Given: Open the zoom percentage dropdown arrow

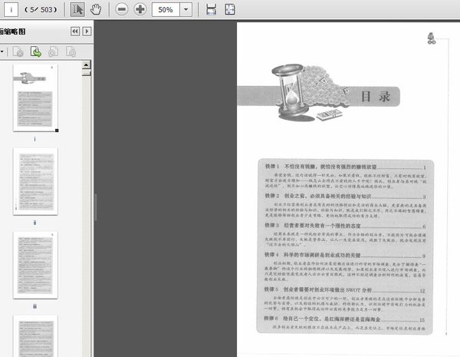Looking at the screenshot, I should coord(186,10).
